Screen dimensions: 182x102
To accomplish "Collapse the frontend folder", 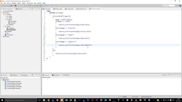I will pyautogui.click(x=4, y=14).
